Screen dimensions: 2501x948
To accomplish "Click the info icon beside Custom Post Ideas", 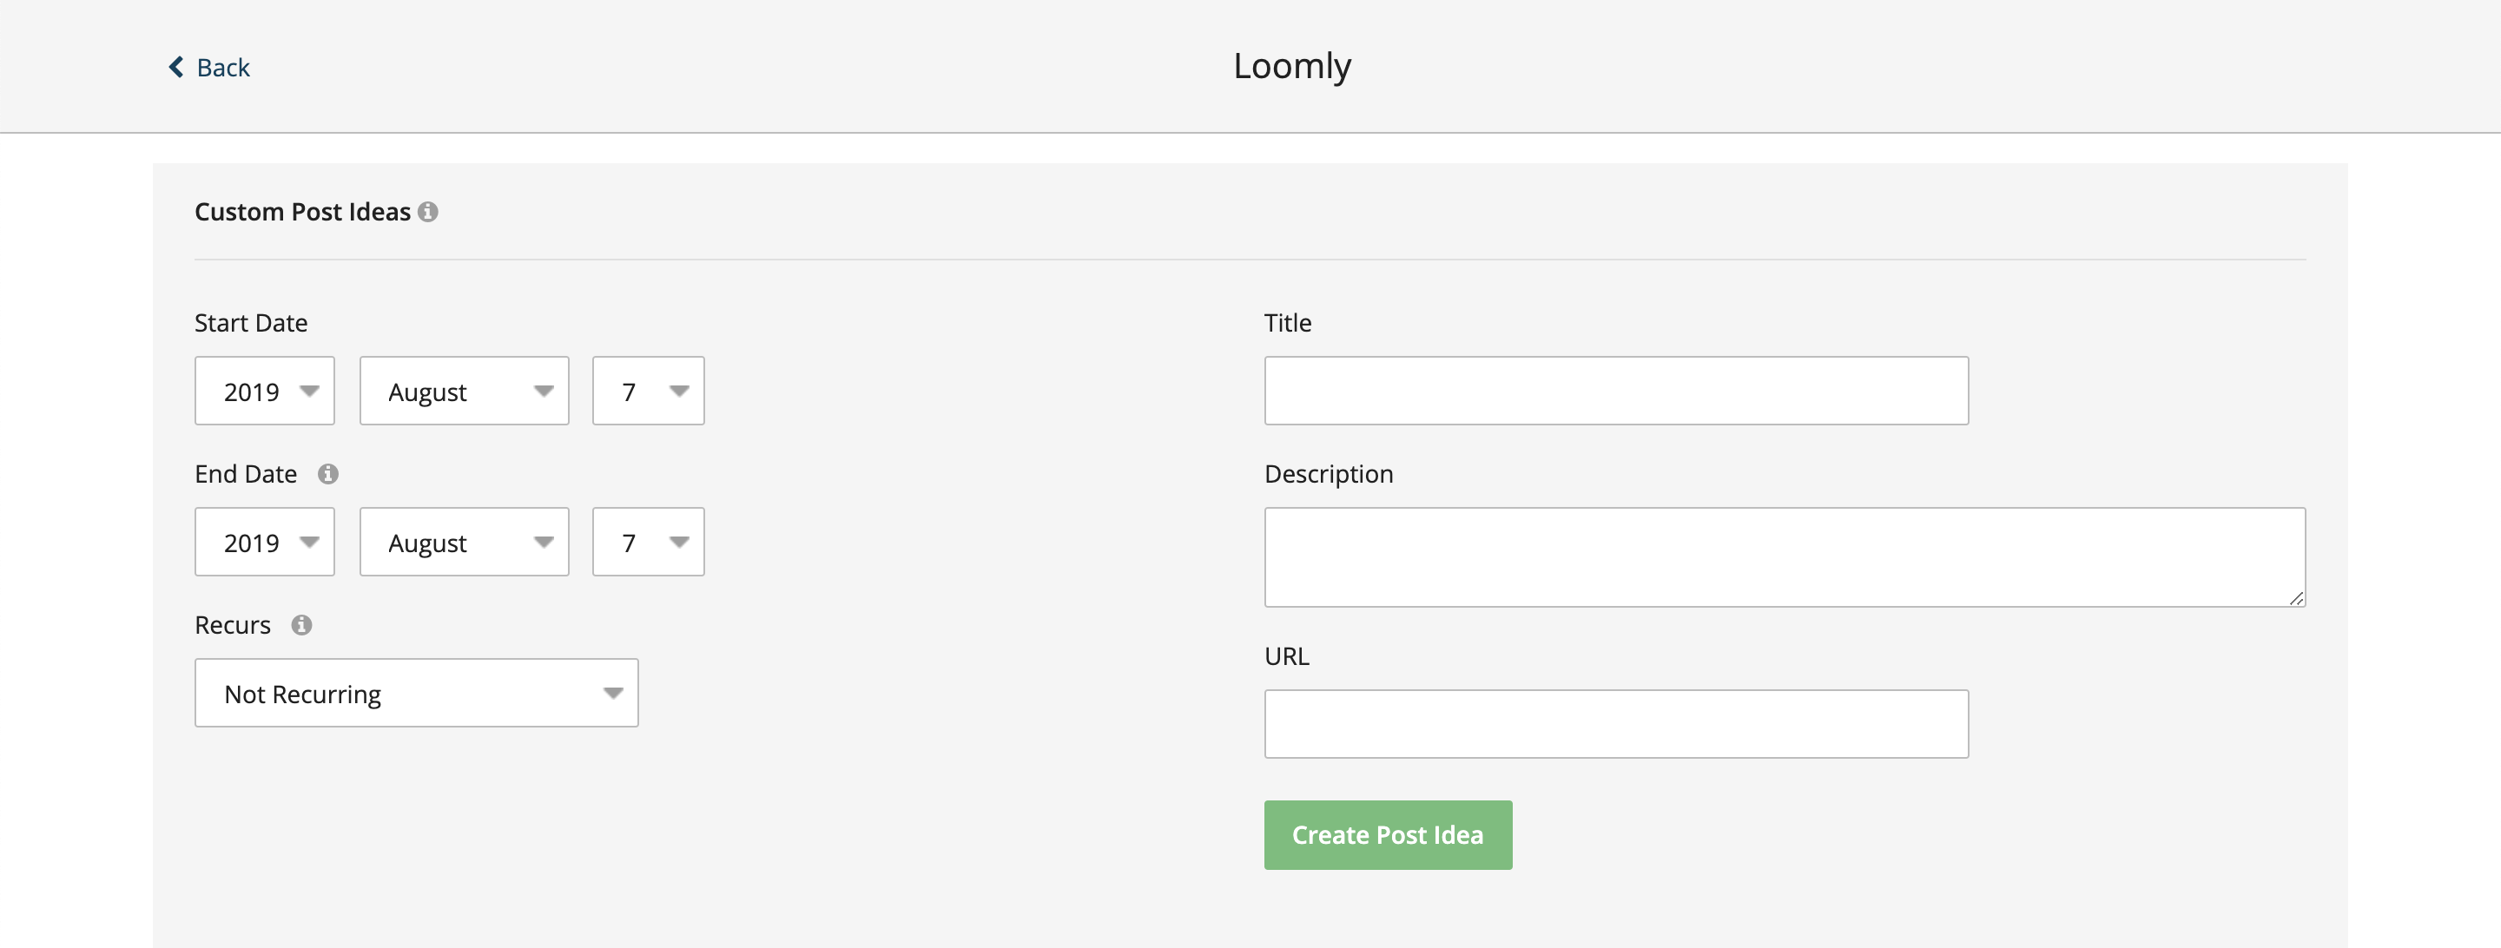I will (x=428, y=212).
